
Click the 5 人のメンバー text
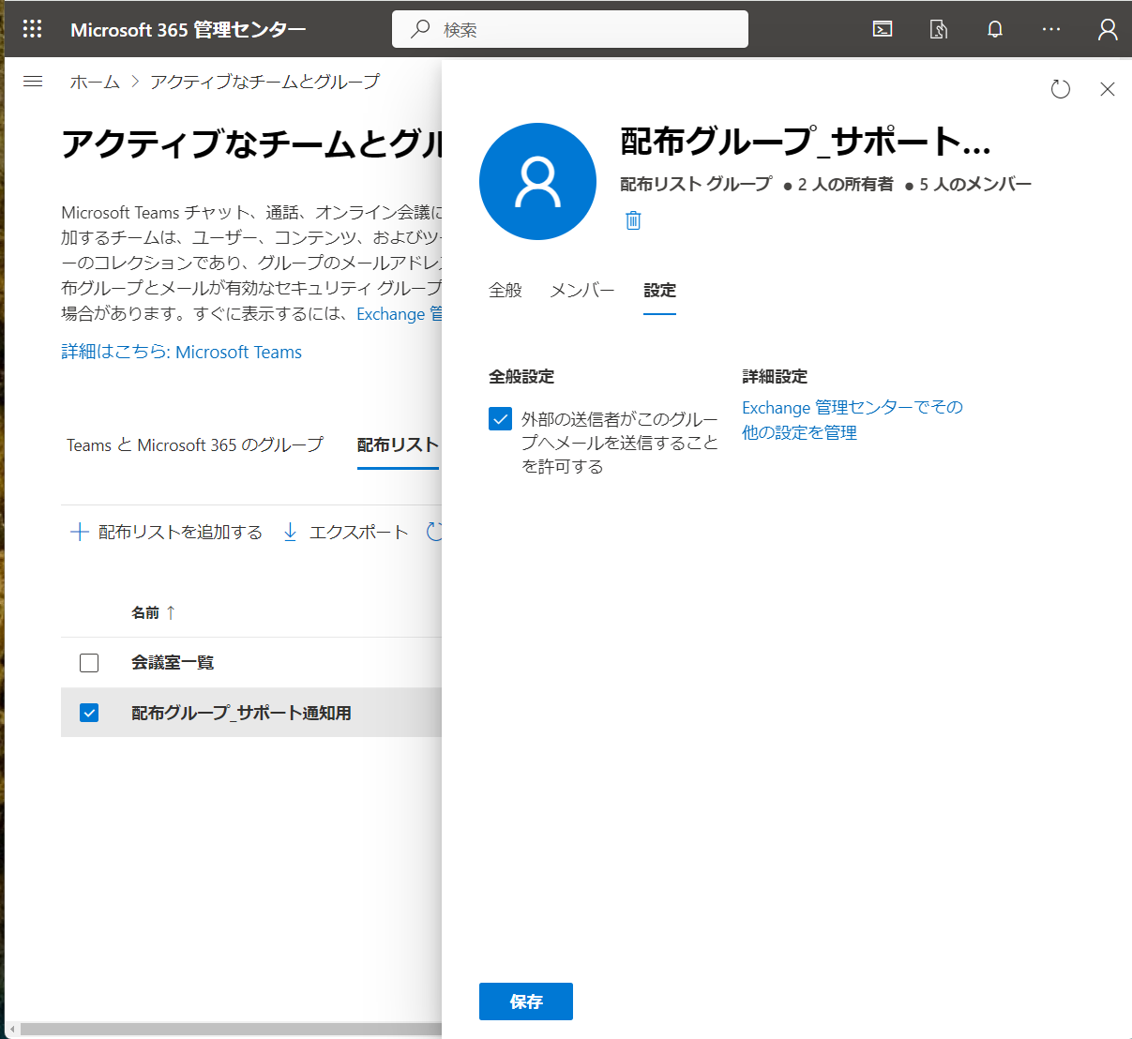[975, 184]
